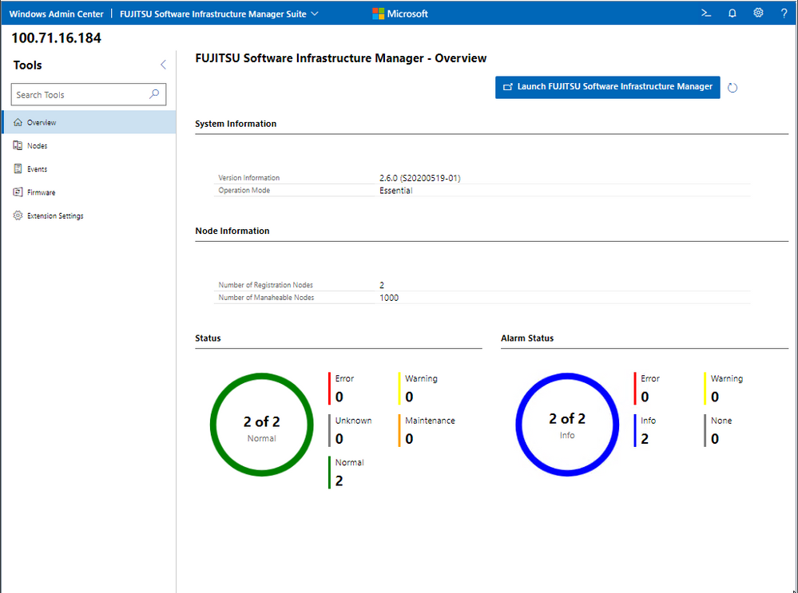Click the search magnifier icon in Tools
Screen dimensions: 798x593
coord(155,94)
